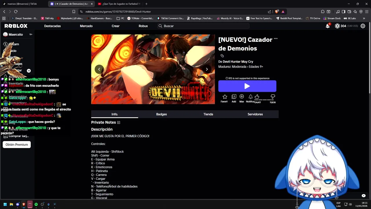The height and width of the screenshot is (209, 371).
Task: Expand hidden bookmarks with double chevron
Action: (x=364, y=18)
